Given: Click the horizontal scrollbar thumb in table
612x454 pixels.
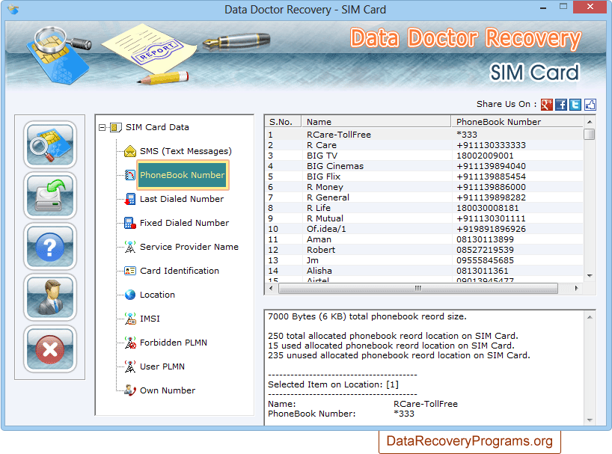Looking at the screenshot, I should [x=417, y=288].
